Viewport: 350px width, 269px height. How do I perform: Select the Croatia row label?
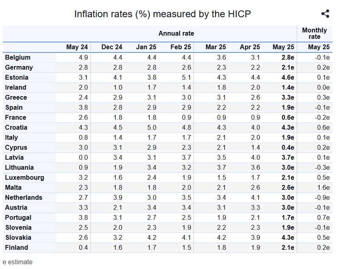pos(16,127)
